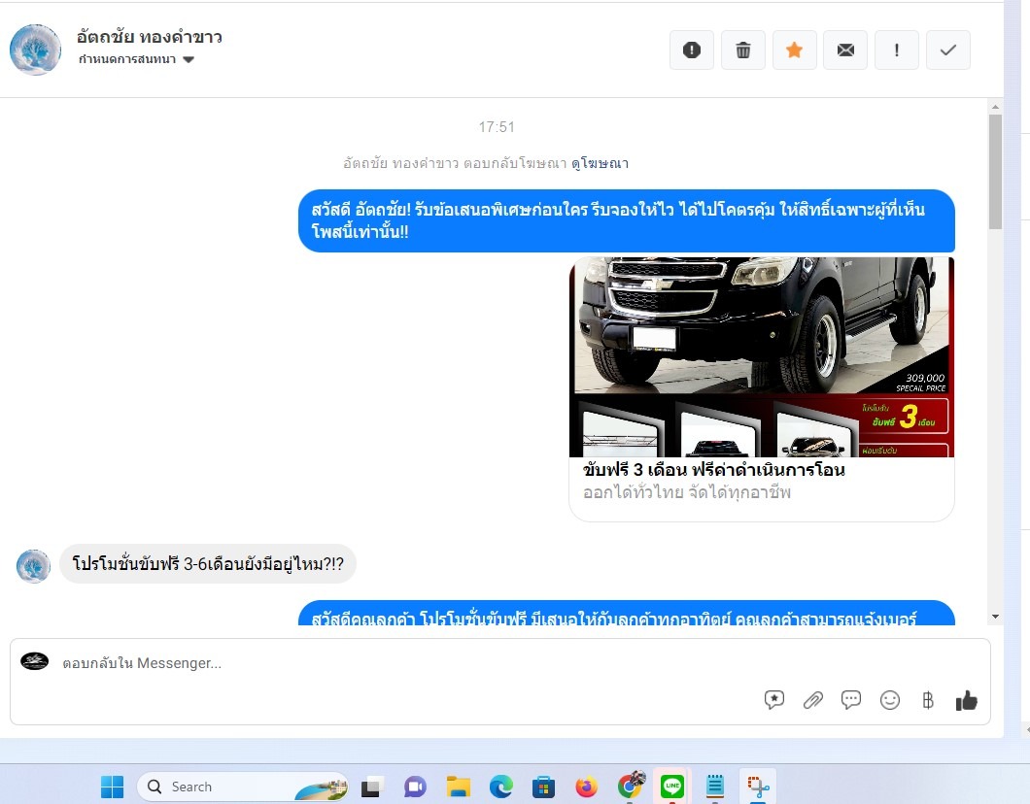Send a thumbs-up like
1030x804 pixels.
pyautogui.click(x=966, y=700)
